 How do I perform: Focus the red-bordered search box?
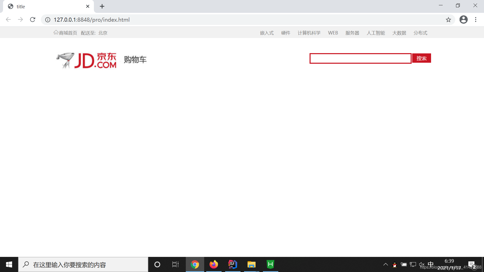tap(360, 58)
